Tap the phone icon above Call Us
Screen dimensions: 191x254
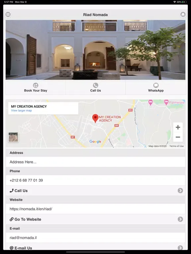[x=95, y=85]
